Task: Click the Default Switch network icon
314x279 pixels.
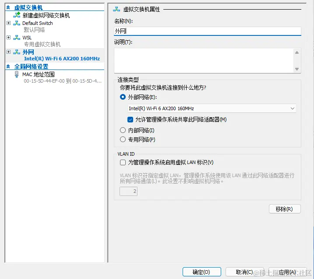Action: click(17, 23)
